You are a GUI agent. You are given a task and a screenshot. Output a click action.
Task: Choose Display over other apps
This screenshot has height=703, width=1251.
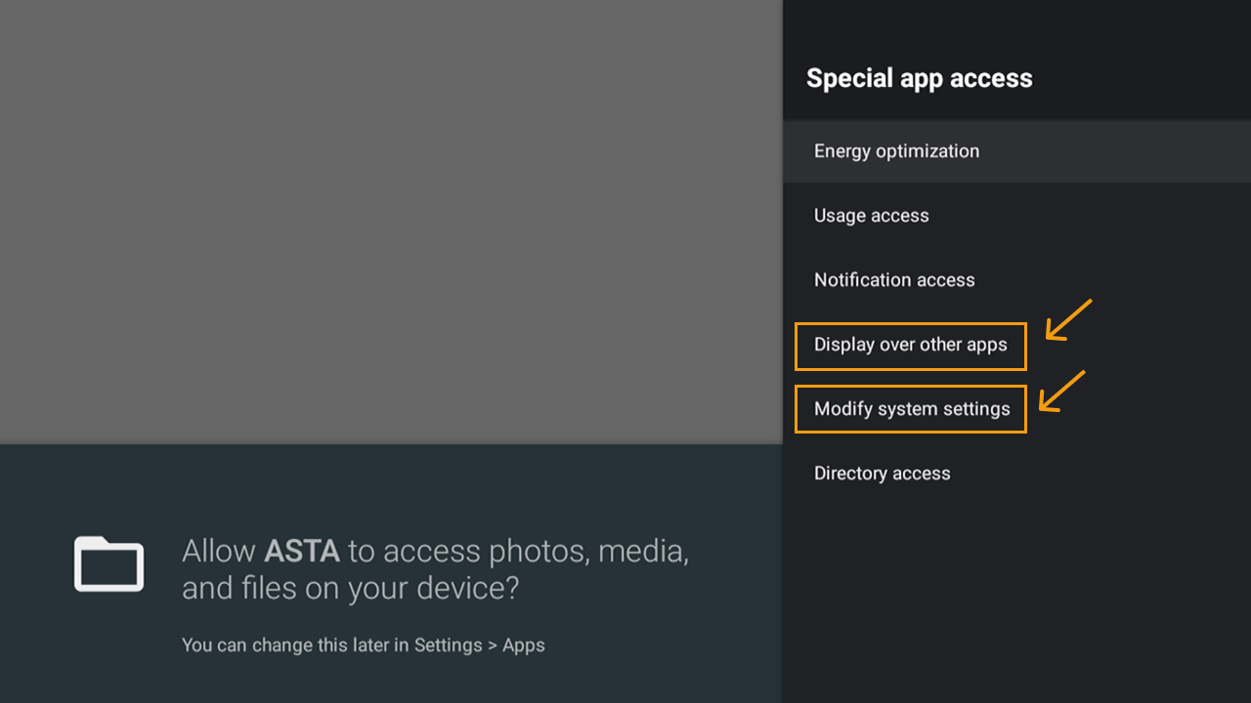[x=910, y=345]
